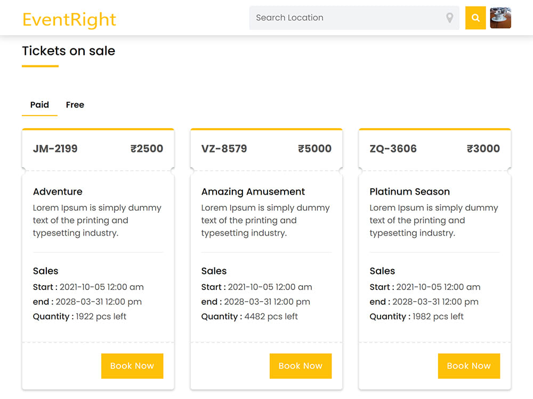The image size is (533, 399).
Task: Click the Sales heading in Amazing Amusement card
Action: click(x=214, y=271)
